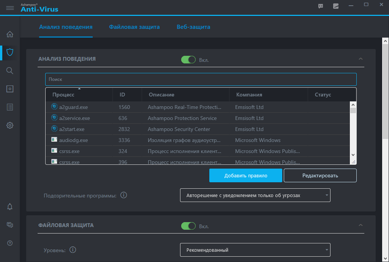This screenshot has height=262, width=389.
Task: Open the hamburger menu icon
Action: coord(10,8)
